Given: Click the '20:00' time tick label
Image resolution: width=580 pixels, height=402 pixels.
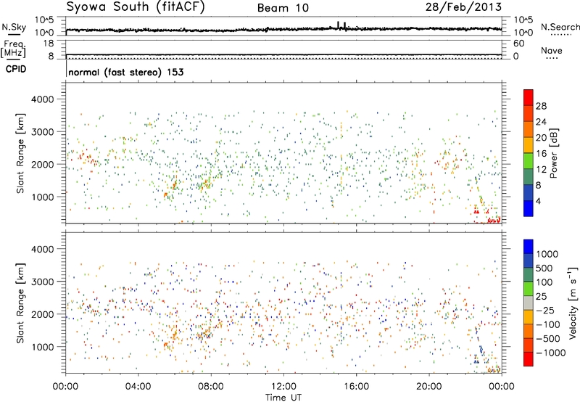Looking at the screenshot, I should click(428, 387).
